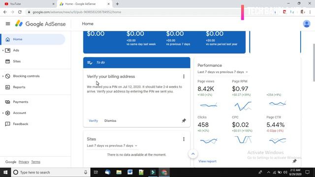Click the Verify link
Screen dimensions: 315x177
93,121
